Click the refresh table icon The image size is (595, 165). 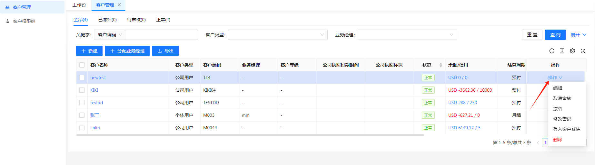(x=552, y=51)
